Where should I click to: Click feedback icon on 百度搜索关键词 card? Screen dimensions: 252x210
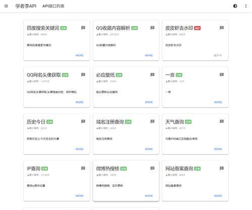[x=83, y=28]
